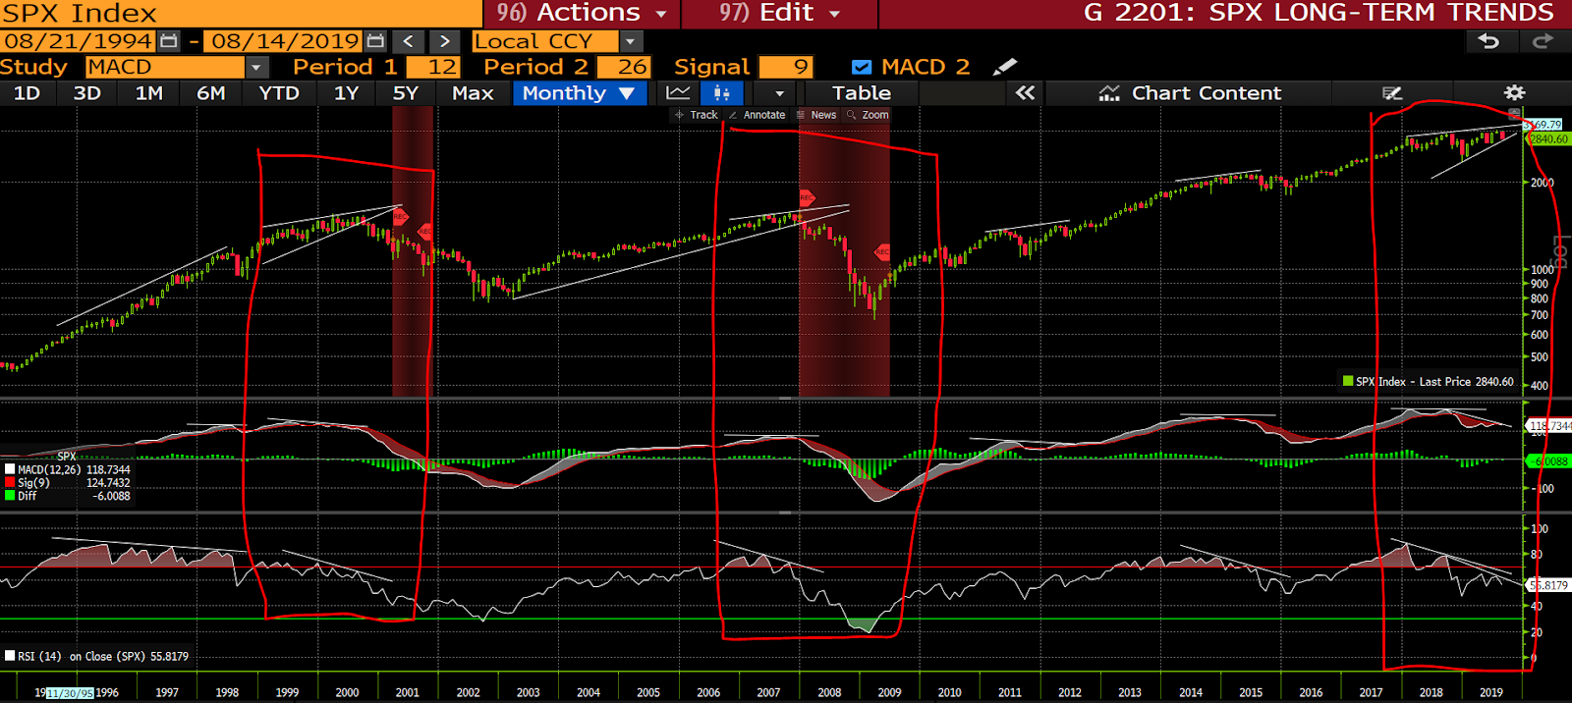Open the Monthly periodicity dropdown
The width and height of the screenshot is (1572, 703).
pyautogui.click(x=579, y=93)
